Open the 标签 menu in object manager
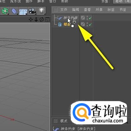Image resolution: width=131 pixels, height=131 pixels. [111, 10]
